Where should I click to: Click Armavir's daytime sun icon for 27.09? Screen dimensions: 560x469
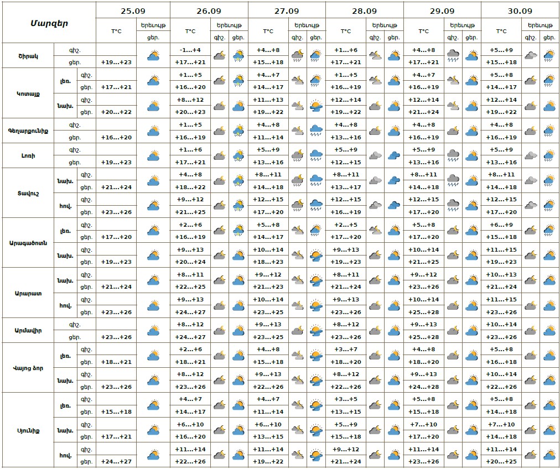click(x=316, y=331)
